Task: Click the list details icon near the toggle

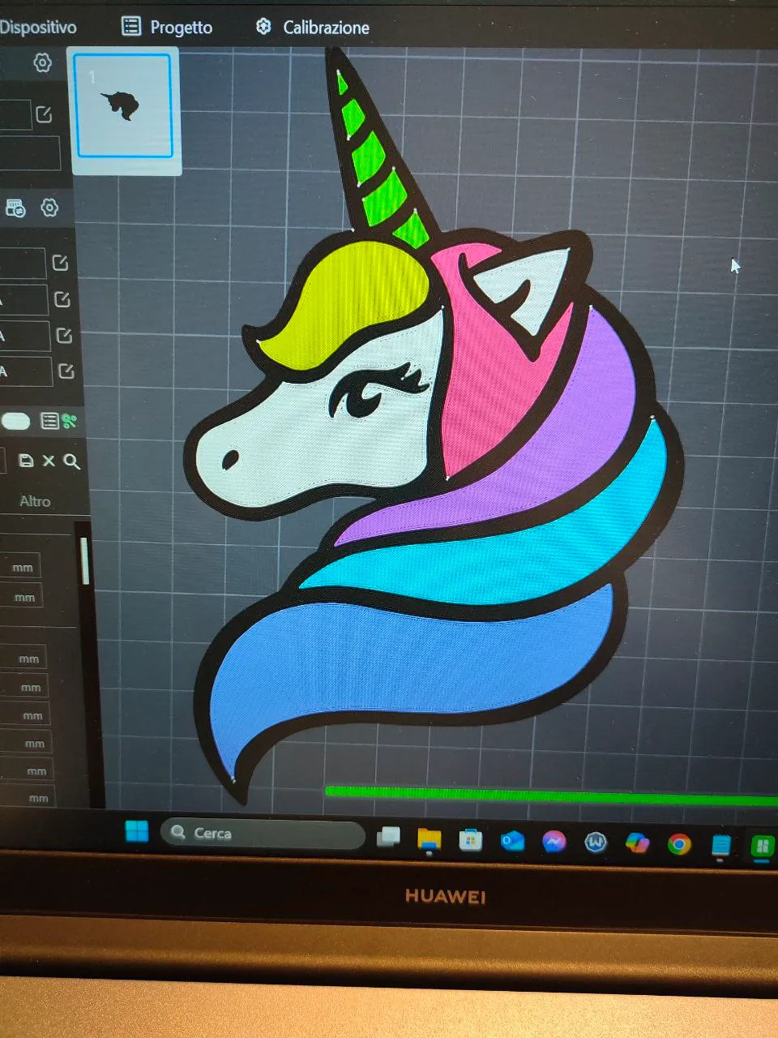Action: click(x=49, y=419)
